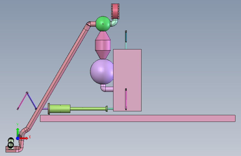Select the long horizontal pink base plate
Screen dimensions: 241x156
(x=138, y=118)
